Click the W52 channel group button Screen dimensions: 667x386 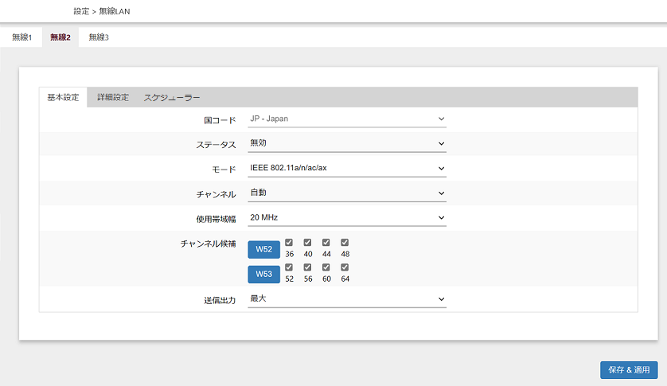pos(263,249)
